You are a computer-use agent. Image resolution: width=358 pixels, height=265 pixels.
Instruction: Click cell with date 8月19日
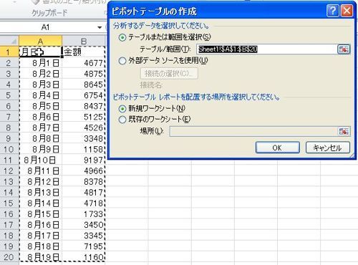click(40, 257)
